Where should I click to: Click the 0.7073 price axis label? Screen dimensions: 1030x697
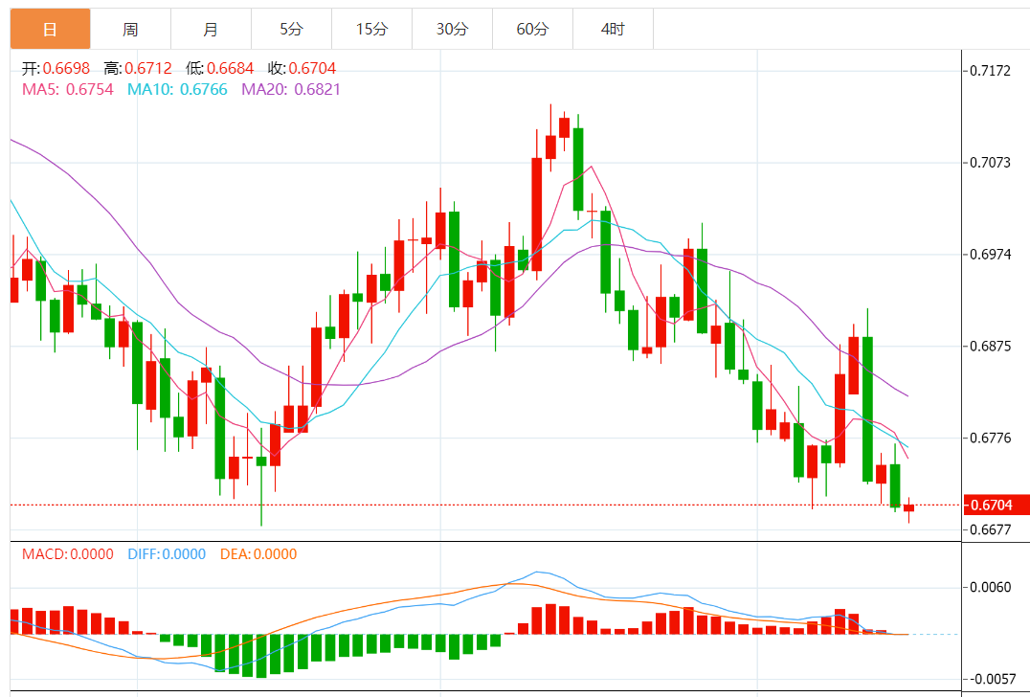point(990,162)
